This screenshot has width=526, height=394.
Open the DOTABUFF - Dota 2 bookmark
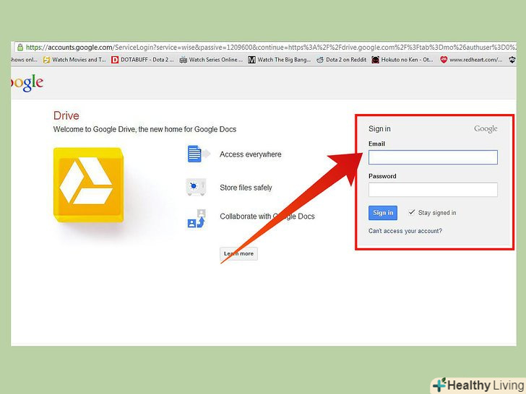click(142, 60)
